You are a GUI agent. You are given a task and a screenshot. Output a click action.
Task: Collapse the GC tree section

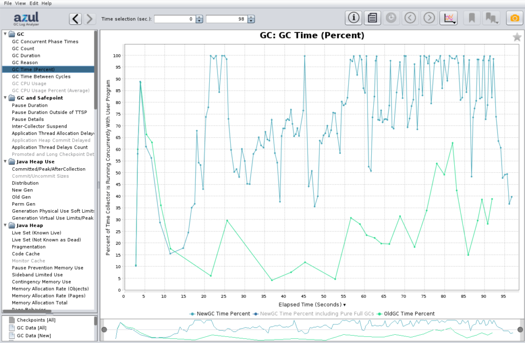point(6,34)
